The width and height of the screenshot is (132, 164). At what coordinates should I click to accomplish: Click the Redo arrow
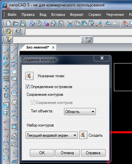(115, 23)
